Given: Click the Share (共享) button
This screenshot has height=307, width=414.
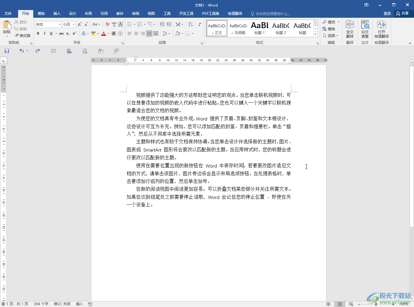Looking at the screenshot, I should (x=402, y=13).
